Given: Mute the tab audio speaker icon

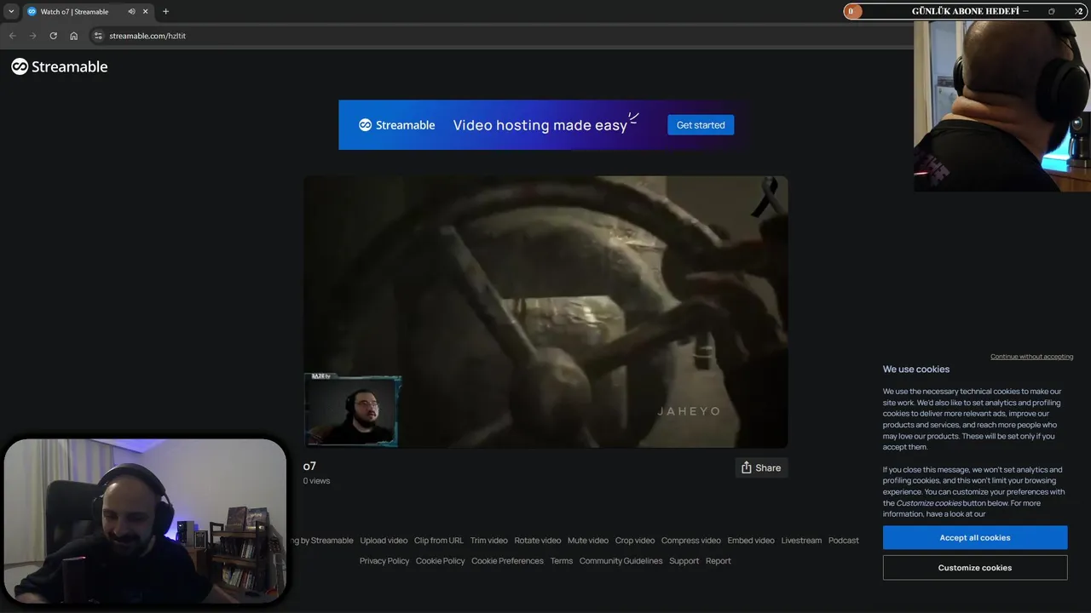Looking at the screenshot, I should pos(131,12).
